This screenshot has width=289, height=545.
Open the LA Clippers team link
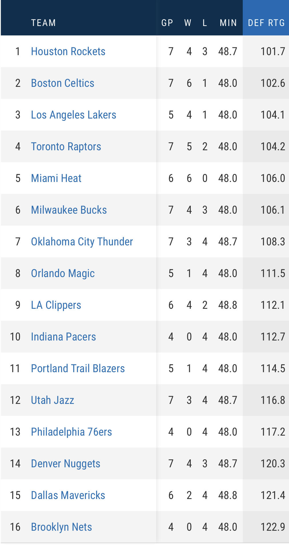(x=56, y=305)
